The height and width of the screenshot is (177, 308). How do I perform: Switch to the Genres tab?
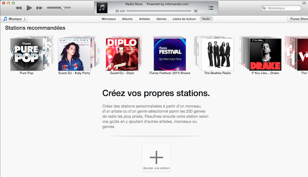[x=161, y=19]
